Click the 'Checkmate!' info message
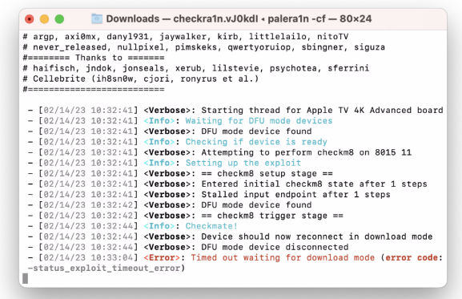 coord(211,226)
